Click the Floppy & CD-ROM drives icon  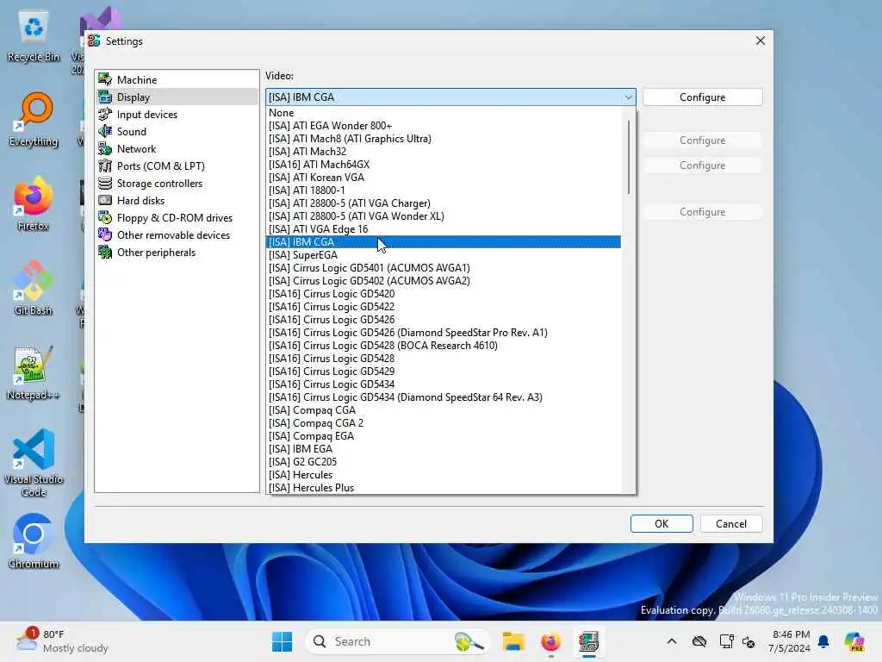tap(105, 217)
